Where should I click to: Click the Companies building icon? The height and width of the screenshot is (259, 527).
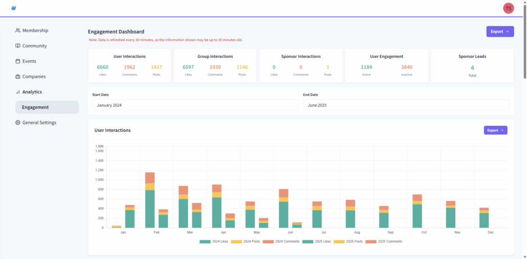tap(18, 77)
